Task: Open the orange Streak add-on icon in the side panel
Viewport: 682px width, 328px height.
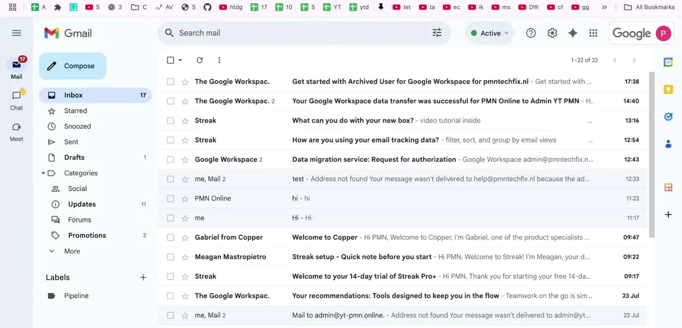Action: point(668,187)
